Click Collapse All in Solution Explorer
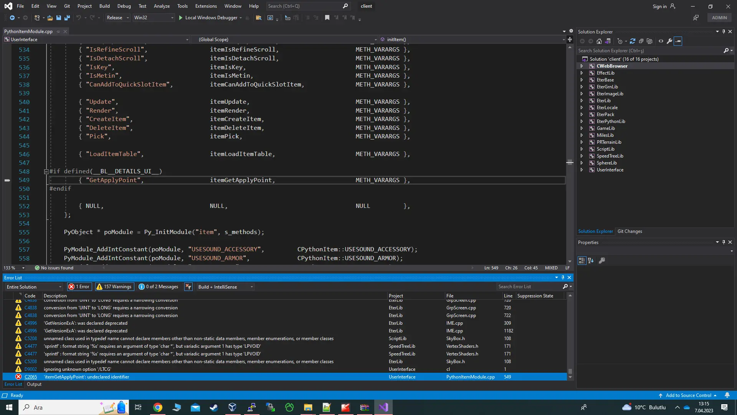 (641, 41)
